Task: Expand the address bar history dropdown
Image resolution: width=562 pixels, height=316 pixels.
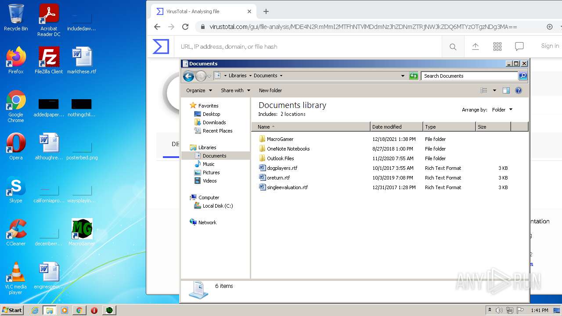Action: pyautogui.click(x=403, y=76)
